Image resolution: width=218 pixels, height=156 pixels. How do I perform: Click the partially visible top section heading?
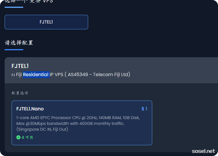coord(29,1)
